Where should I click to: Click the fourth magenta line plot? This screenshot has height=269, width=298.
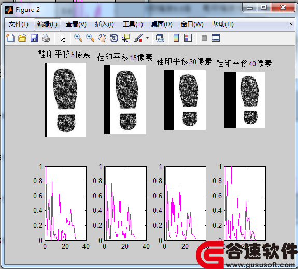(245, 204)
